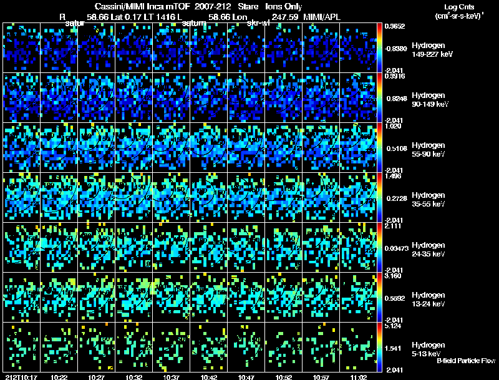This screenshot has height=380, width=499.
Task: Click the '10:37' time label
Action: point(171,377)
